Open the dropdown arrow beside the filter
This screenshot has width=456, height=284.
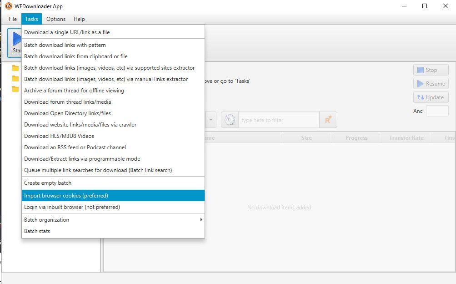(211, 120)
